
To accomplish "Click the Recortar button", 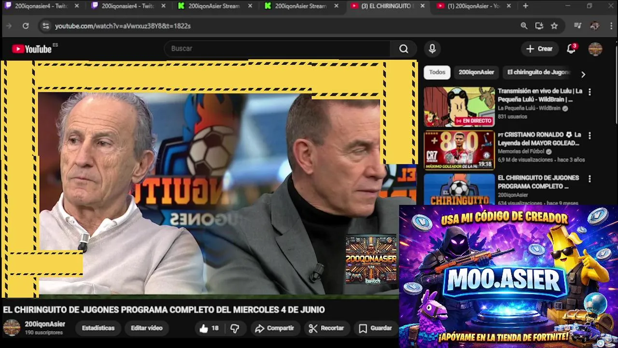I will coord(326,328).
